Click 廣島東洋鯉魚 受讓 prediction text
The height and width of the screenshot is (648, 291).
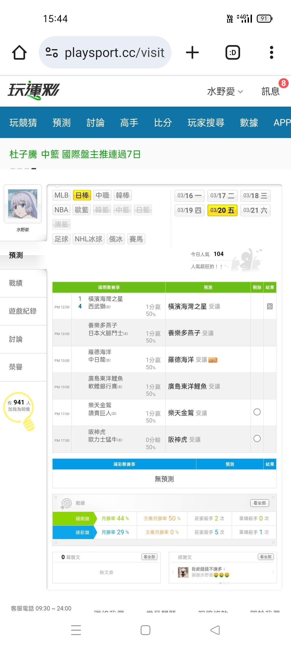click(194, 386)
